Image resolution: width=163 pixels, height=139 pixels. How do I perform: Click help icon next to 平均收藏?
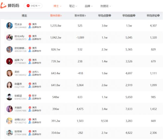click(134, 16)
